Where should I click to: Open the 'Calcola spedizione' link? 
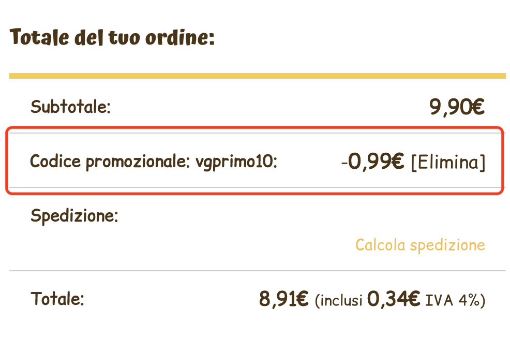tap(420, 245)
